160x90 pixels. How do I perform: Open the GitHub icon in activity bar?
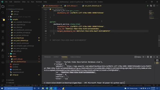tap(3, 44)
